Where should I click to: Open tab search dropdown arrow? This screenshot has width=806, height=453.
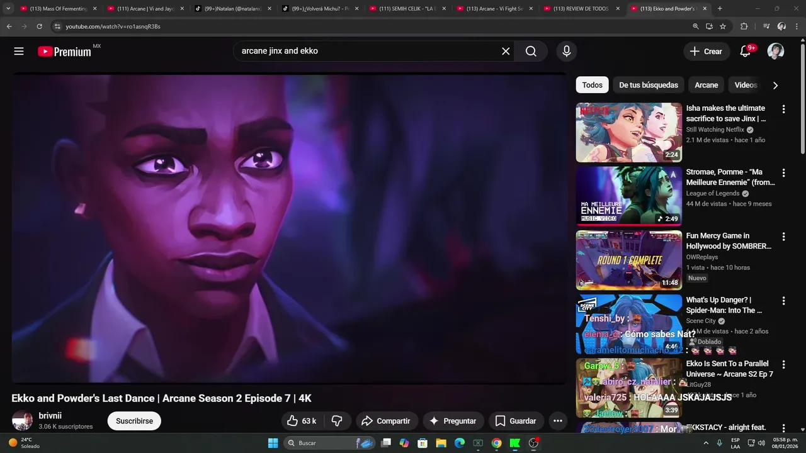click(x=8, y=9)
